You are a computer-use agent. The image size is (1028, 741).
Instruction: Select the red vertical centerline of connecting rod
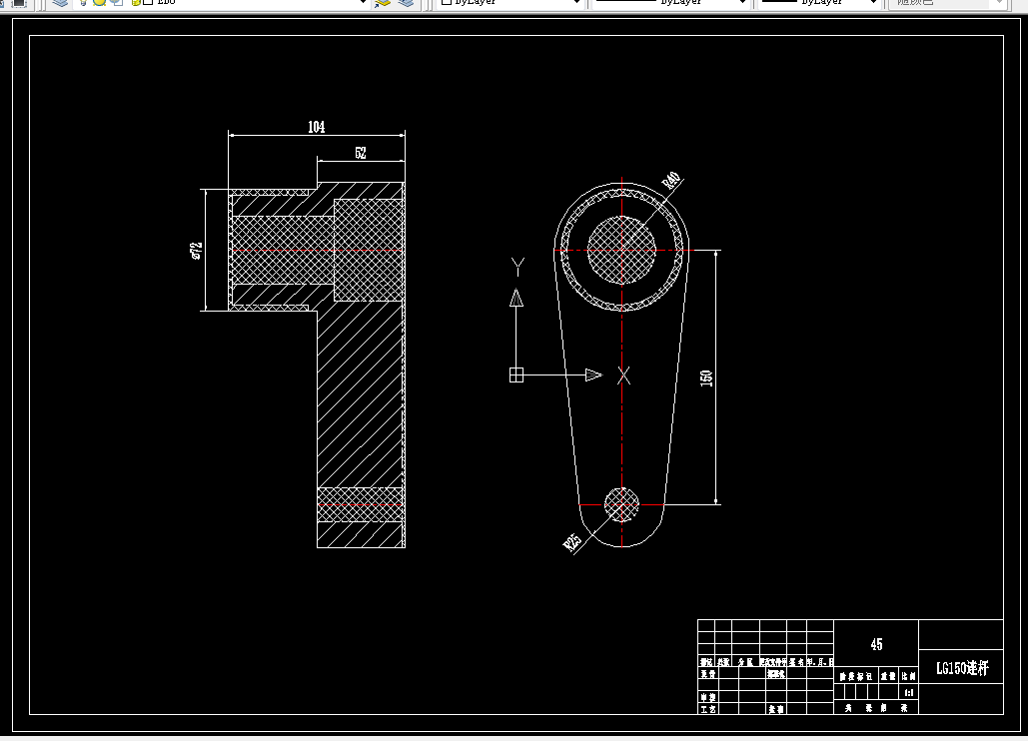click(621, 364)
